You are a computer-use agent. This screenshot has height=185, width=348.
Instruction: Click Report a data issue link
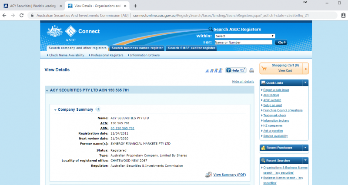click(276, 90)
